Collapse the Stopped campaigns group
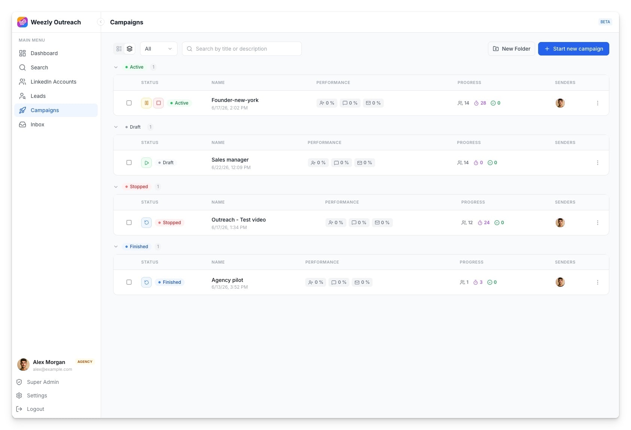The image size is (631, 430). tap(116, 187)
